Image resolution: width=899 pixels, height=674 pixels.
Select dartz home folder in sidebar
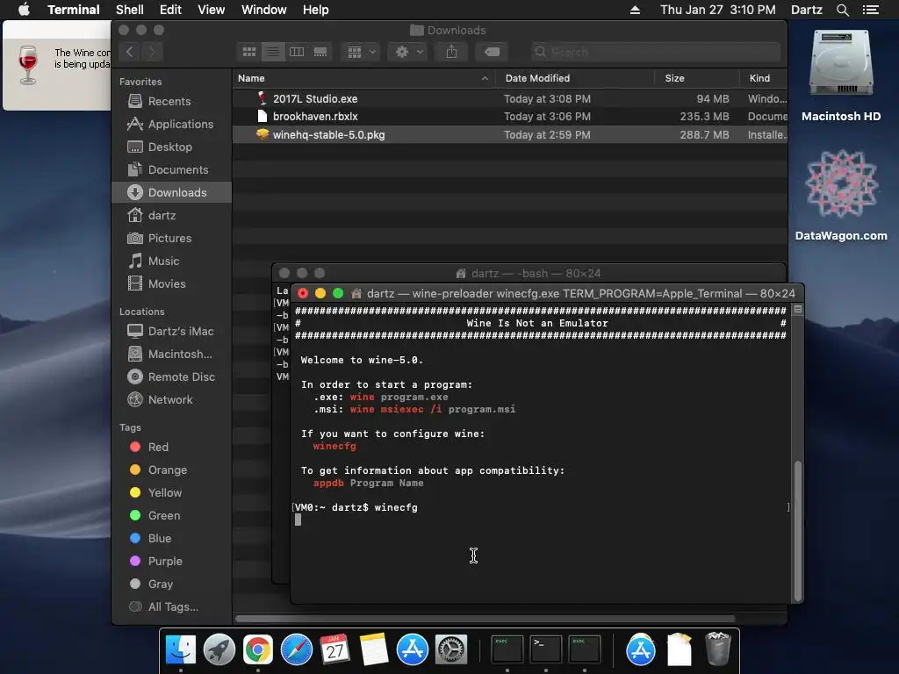tap(172, 216)
